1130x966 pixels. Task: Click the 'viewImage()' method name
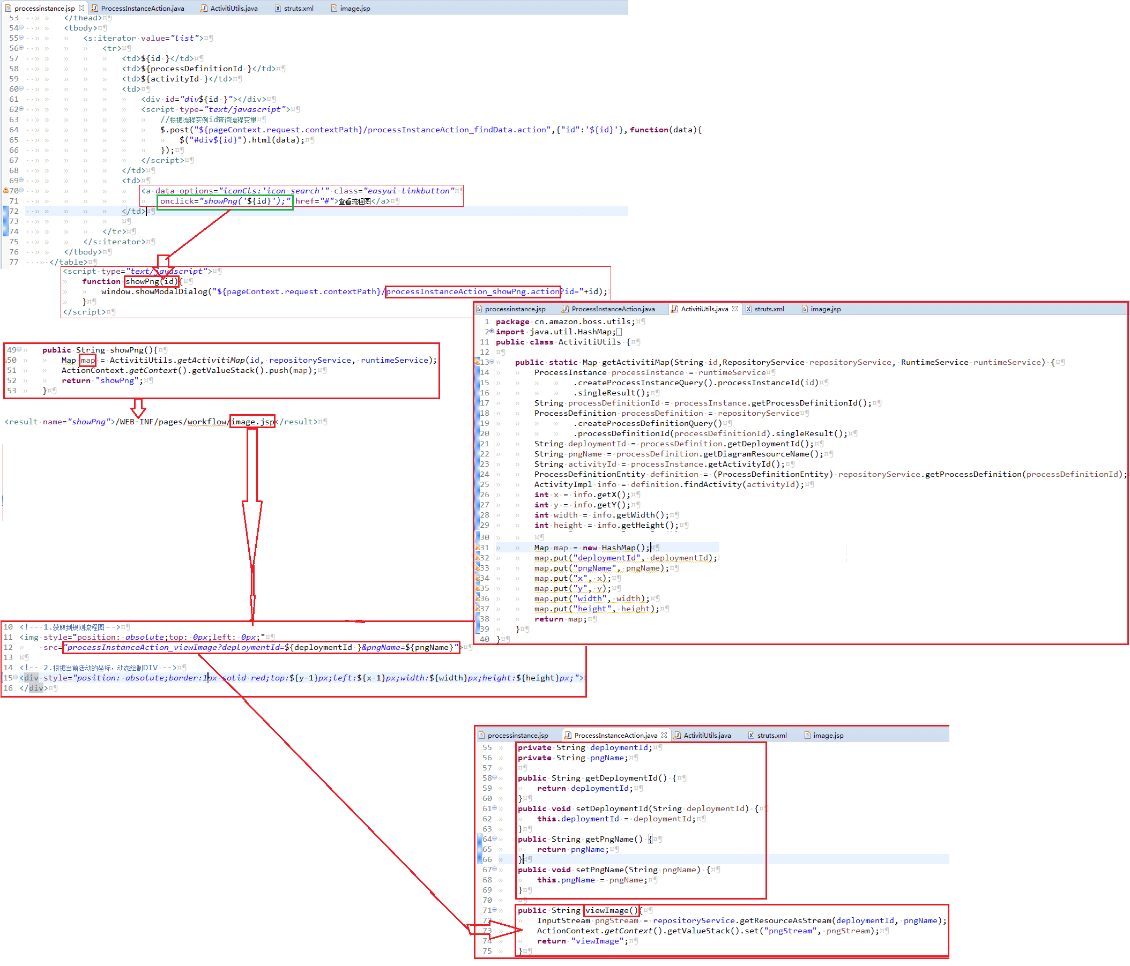click(611, 910)
